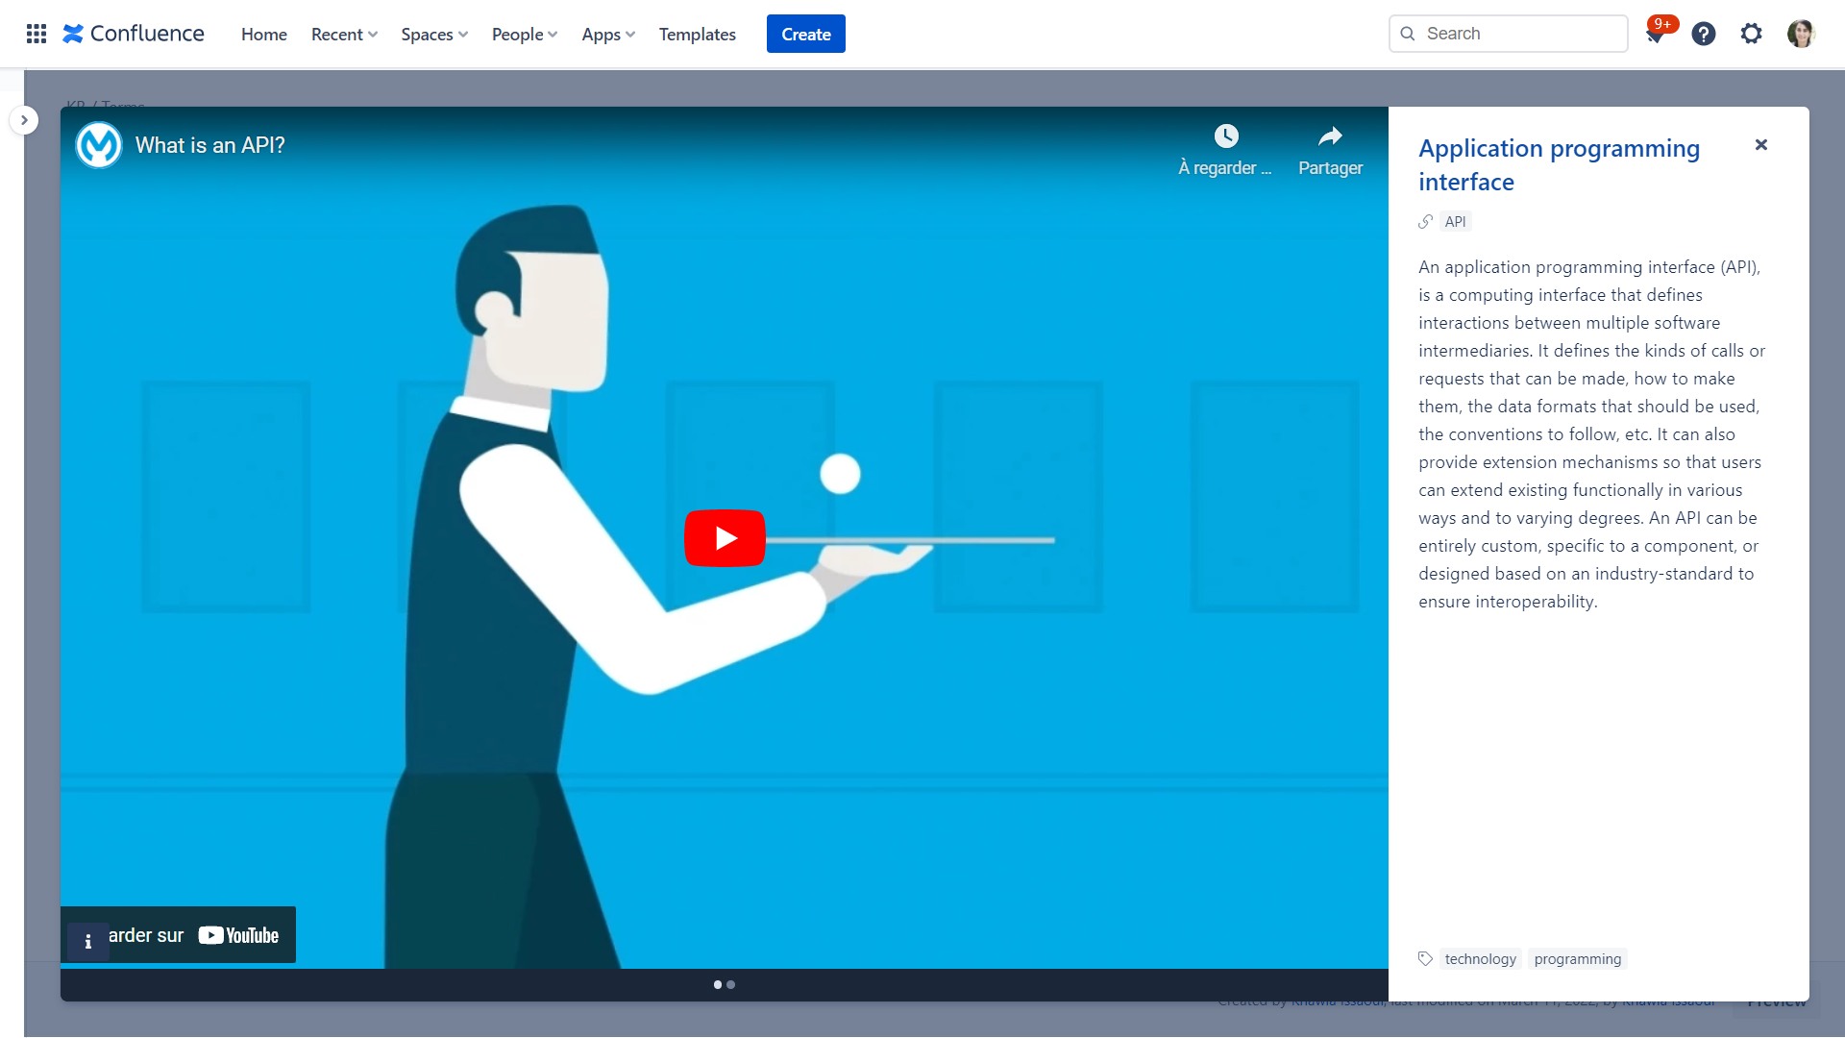Viewport: 1845px width, 1038px height.
Task: Expand the left sidebar chevron
Action: pos(24,120)
